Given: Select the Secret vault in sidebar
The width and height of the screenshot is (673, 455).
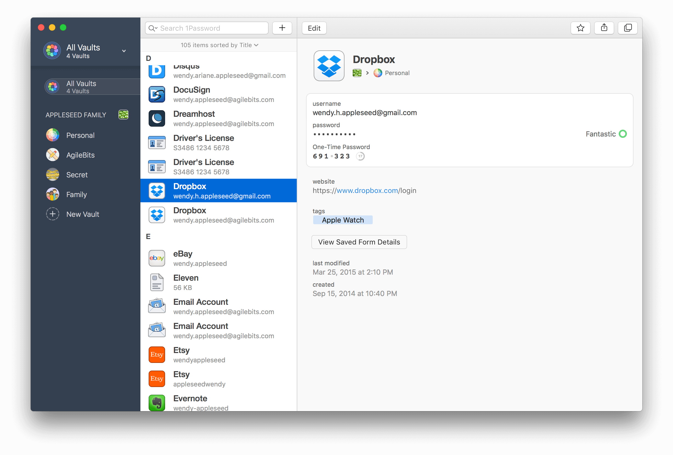Looking at the screenshot, I should click(x=77, y=175).
